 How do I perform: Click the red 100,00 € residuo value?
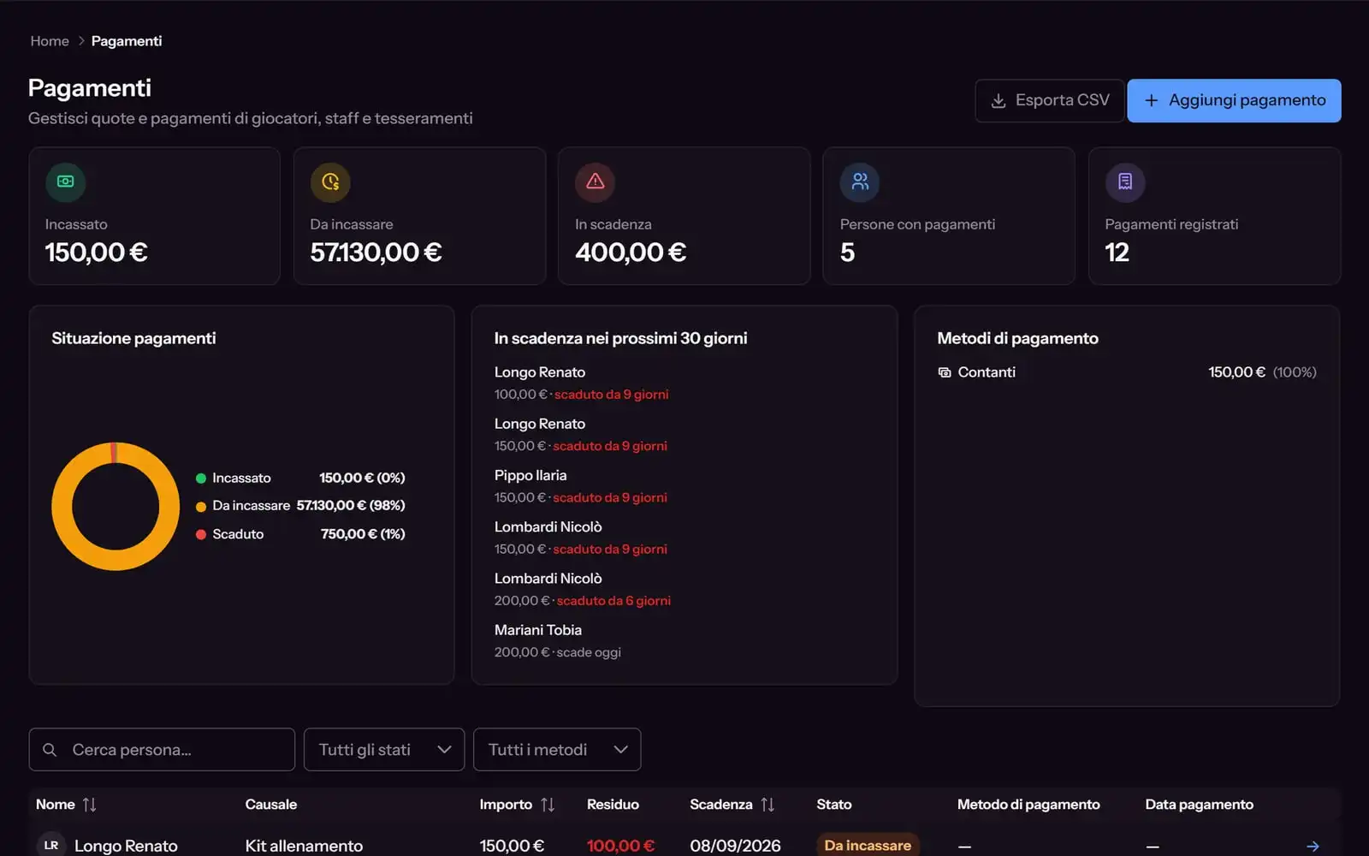click(620, 846)
